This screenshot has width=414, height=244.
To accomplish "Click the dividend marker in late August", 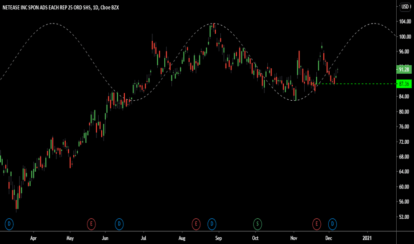I will 212,224.
